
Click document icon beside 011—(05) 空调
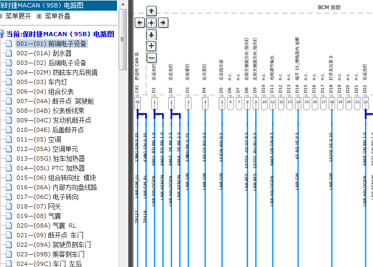point(9,139)
